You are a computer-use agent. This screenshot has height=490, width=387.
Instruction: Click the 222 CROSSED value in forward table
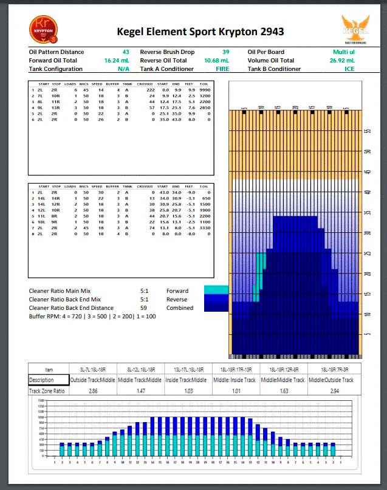150,90
